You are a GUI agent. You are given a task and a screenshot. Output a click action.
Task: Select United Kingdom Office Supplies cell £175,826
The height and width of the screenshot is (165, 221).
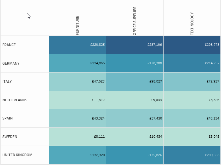(135, 155)
